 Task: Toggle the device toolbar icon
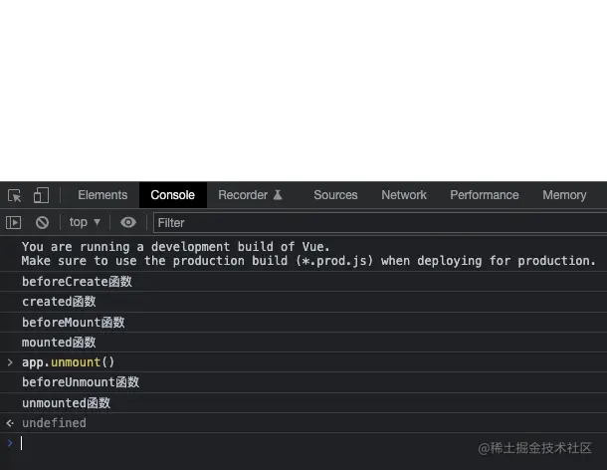pos(41,195)
